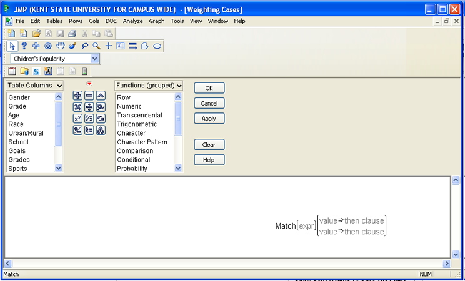The image size is (465, 281).
Task: Click the OK button
Action: tap(209, 88)
